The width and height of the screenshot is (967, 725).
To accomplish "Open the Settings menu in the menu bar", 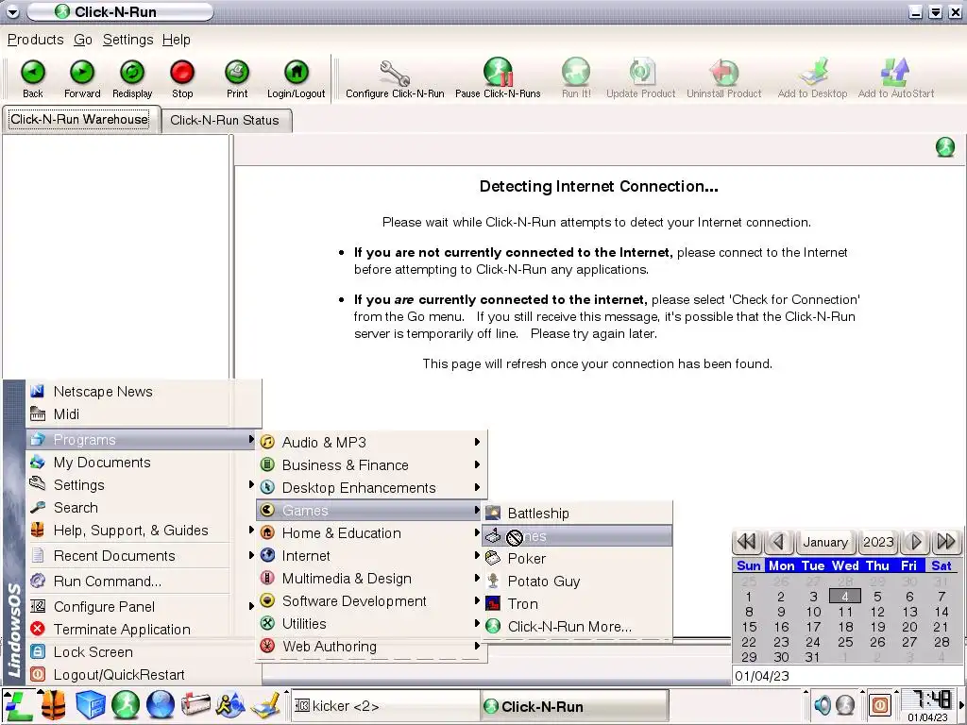I will (127, 40).
